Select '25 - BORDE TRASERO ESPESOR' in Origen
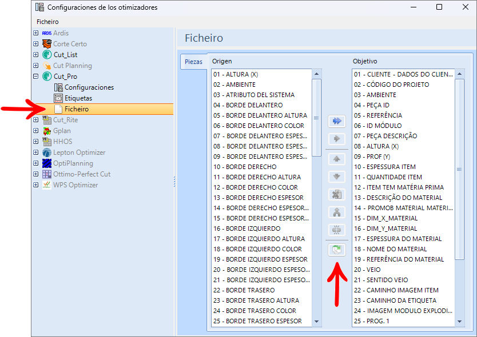The height and width of the screenshot is (337, 477). point(262,321)
